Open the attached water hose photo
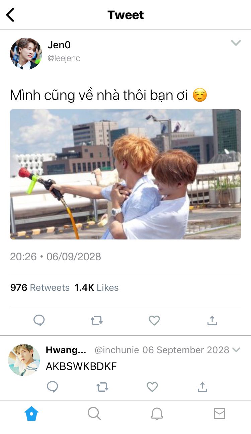The image size is (251, 434). point(125,174)
